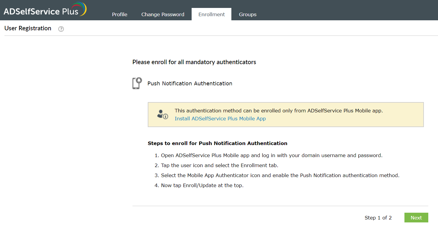
Task: Click the Steps to enroll heading
Action: (x=217, y=143)
